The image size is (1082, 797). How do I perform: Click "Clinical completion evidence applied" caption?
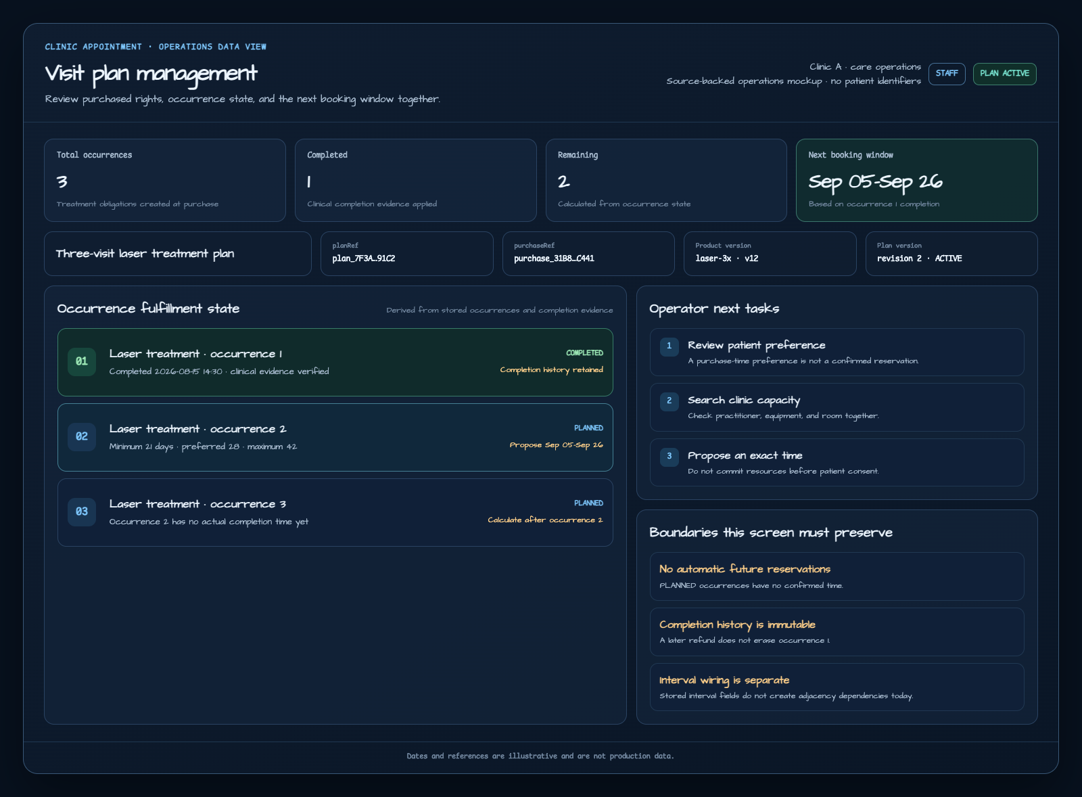(372, 204)
